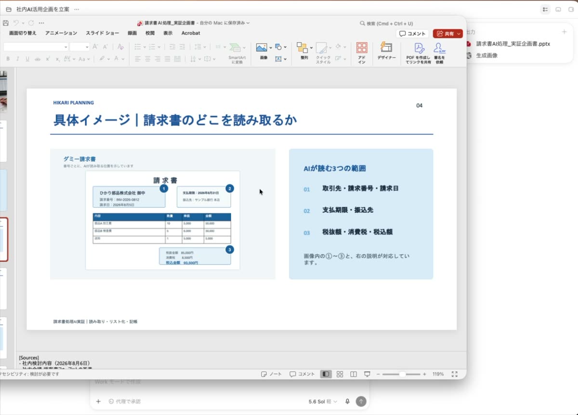Click the align right icon
The width and height of the screenshot is (578, 415).
[158, 59]
